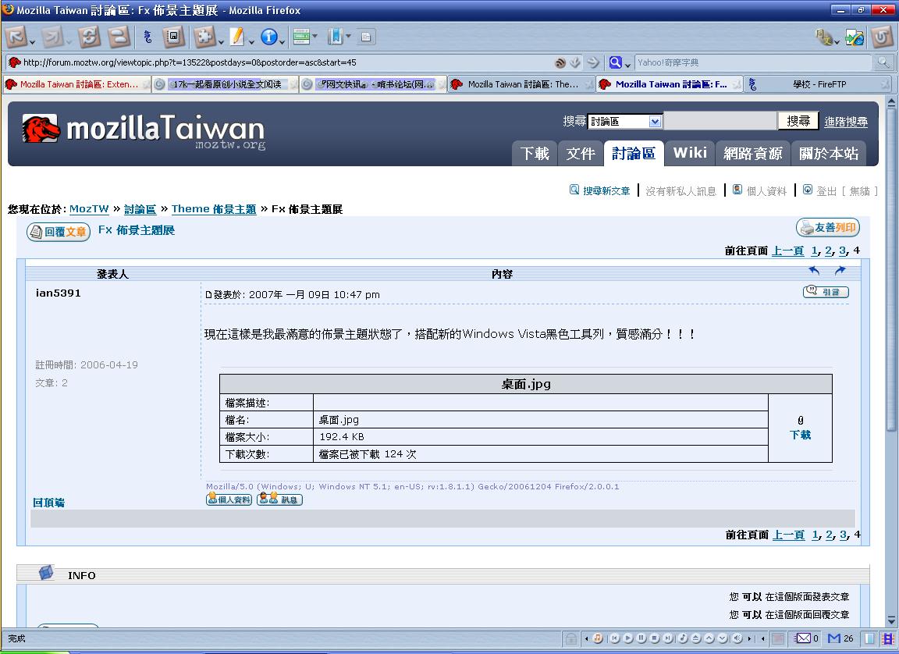Click the film strip icon in the status bar
The height and width of the screenshot is (654, 899).
(x=887, y=638)
